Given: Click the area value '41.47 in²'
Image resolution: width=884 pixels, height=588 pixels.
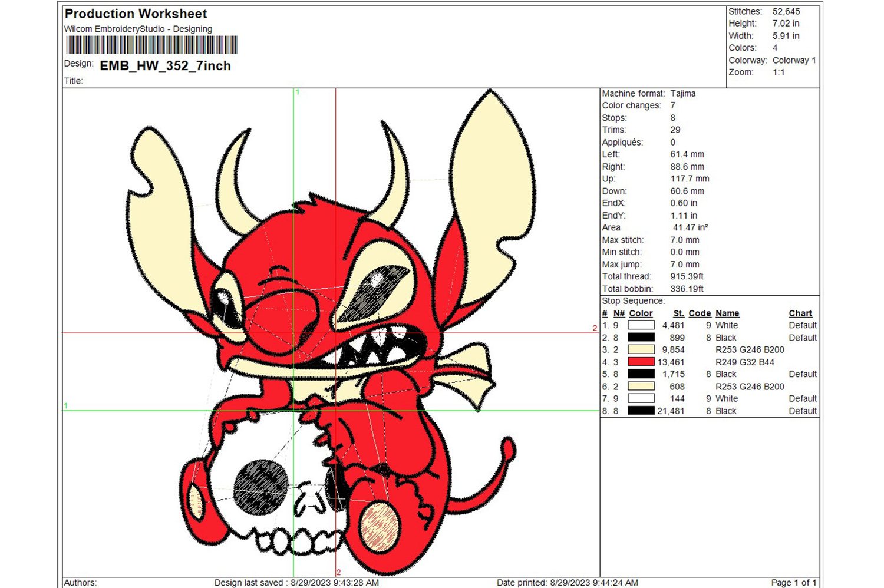Looking at the screenshot, I should tap(691, 227).
